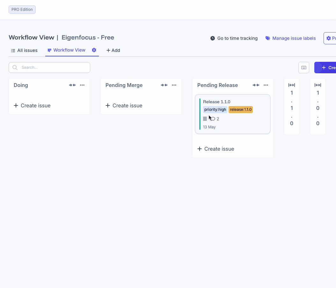Open the keyboard shortcuts icon button

coord(303,68)
